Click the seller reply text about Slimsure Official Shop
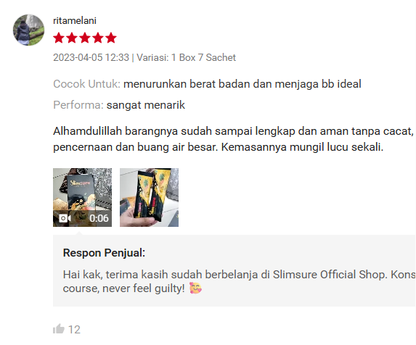The image size is (416, 345). coord(239,281)
